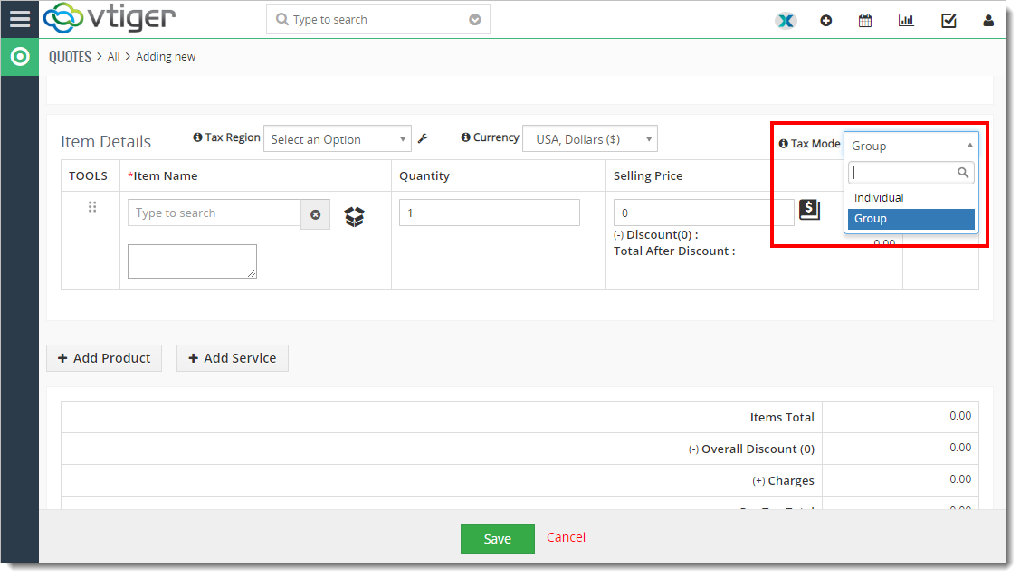This screenshot has width=1020, height=577.
Task: Go to QUOTES breadcrumb
Action: point(71,57)
